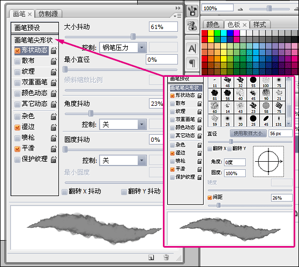Open the Paragraph panel pilcrow icon
Viewport: 299px width, 267px height.
tap(192, 63)
